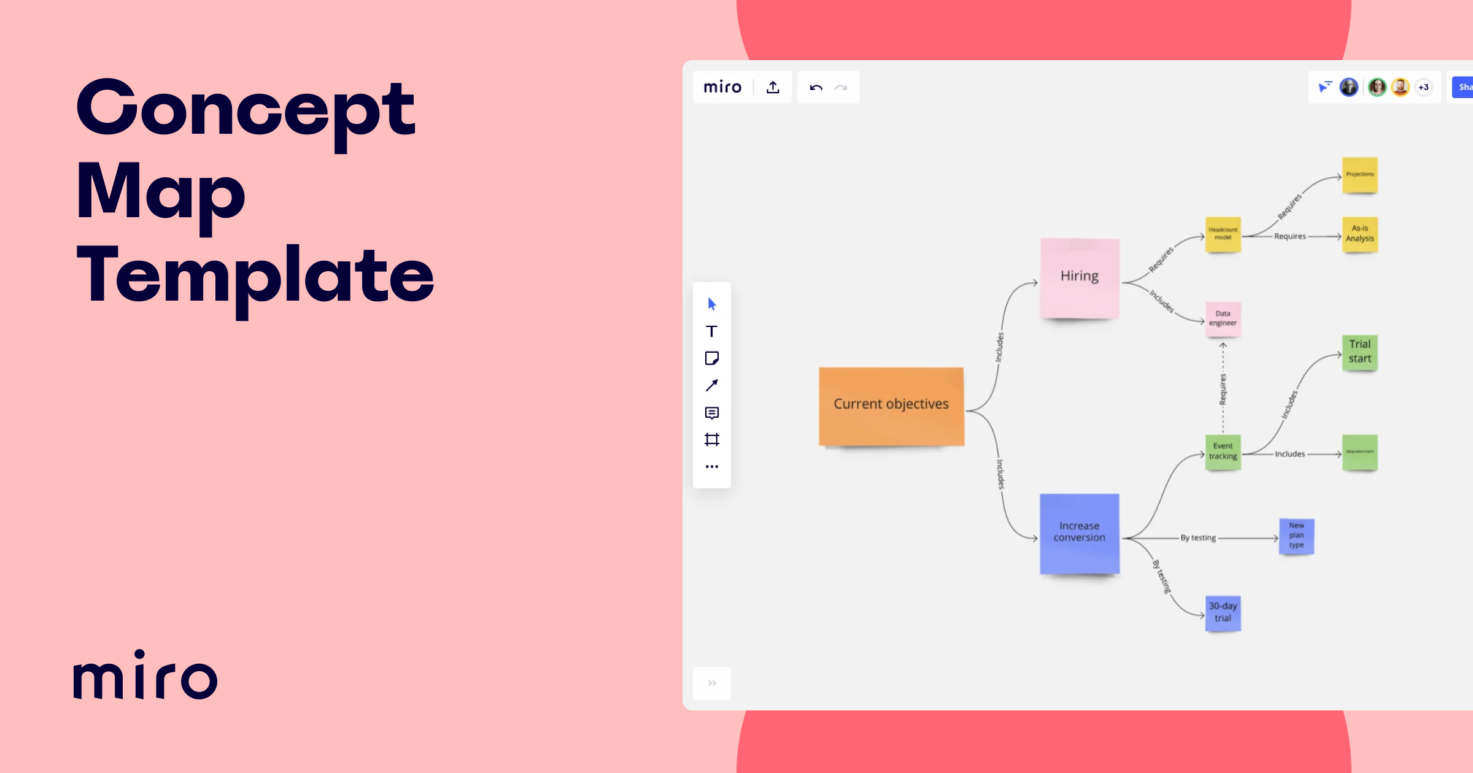
Task: Expand the pink Hiring sticky note
Action: (x=1080, y=276)
